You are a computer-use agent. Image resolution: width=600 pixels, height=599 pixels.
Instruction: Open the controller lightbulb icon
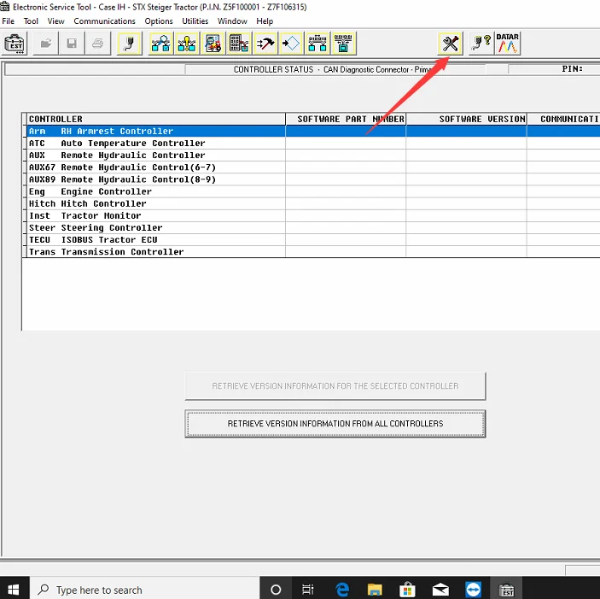187,44
